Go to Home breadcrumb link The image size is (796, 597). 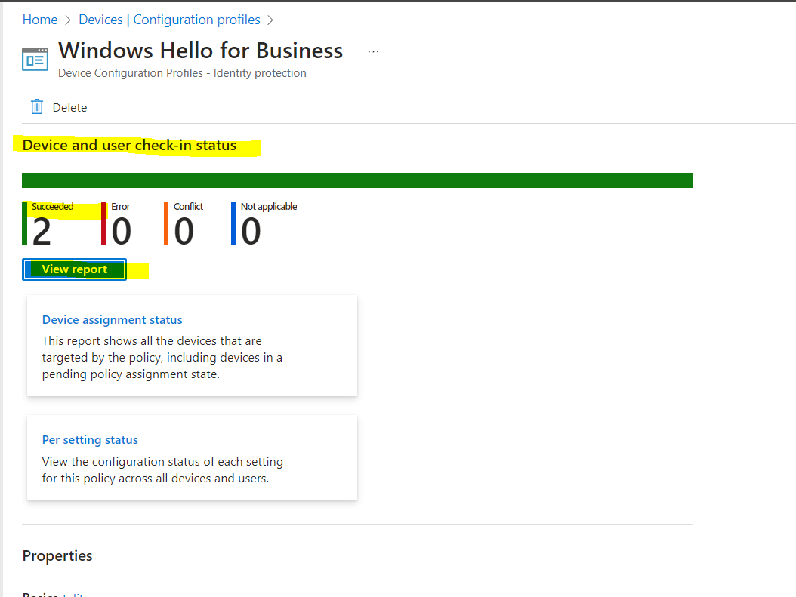pos(40,20)
